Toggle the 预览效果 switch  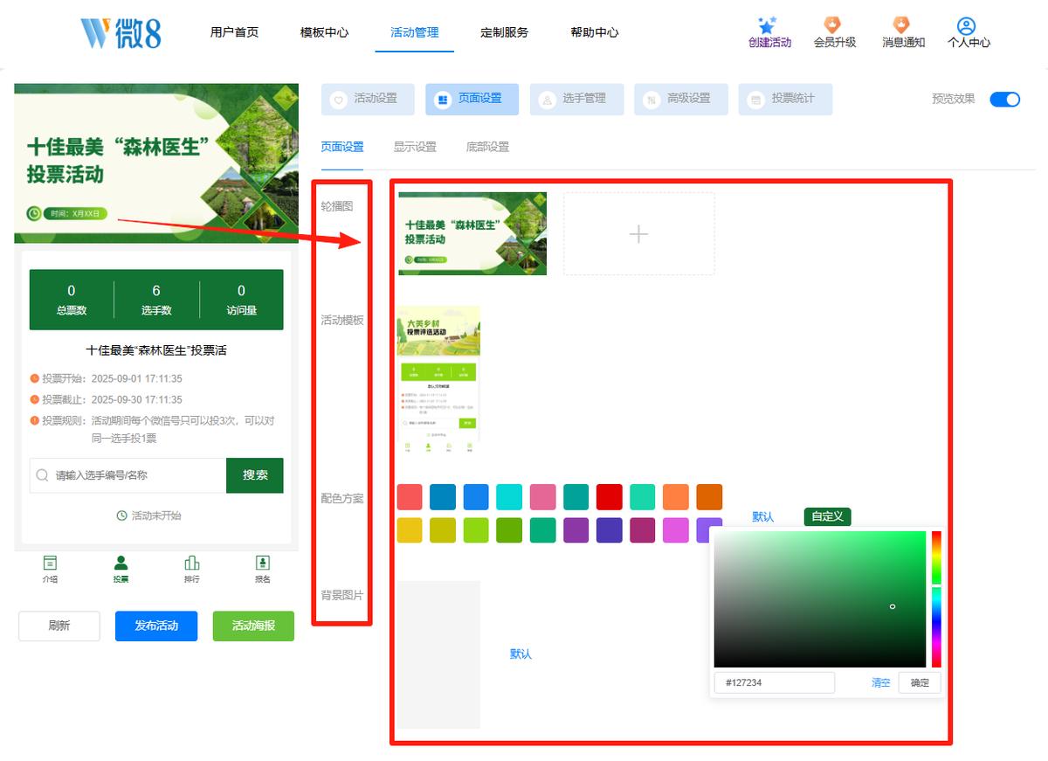point(1004,100)
